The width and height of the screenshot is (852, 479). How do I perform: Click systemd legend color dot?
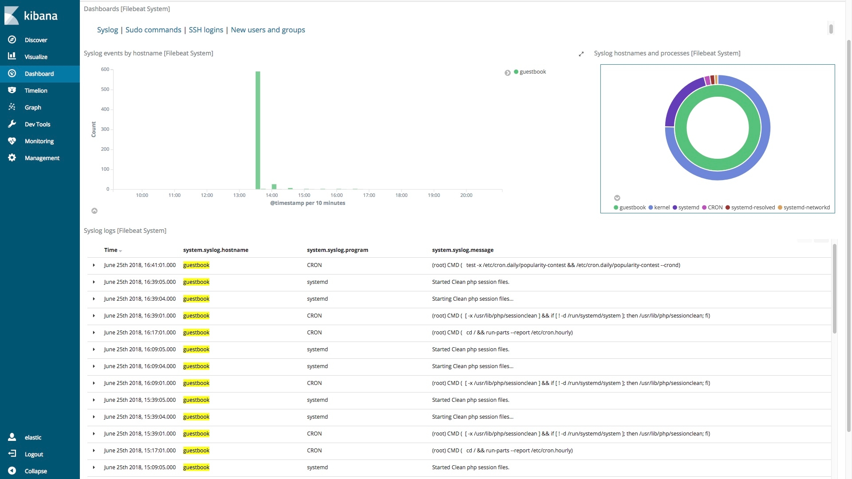pos(675,208)
